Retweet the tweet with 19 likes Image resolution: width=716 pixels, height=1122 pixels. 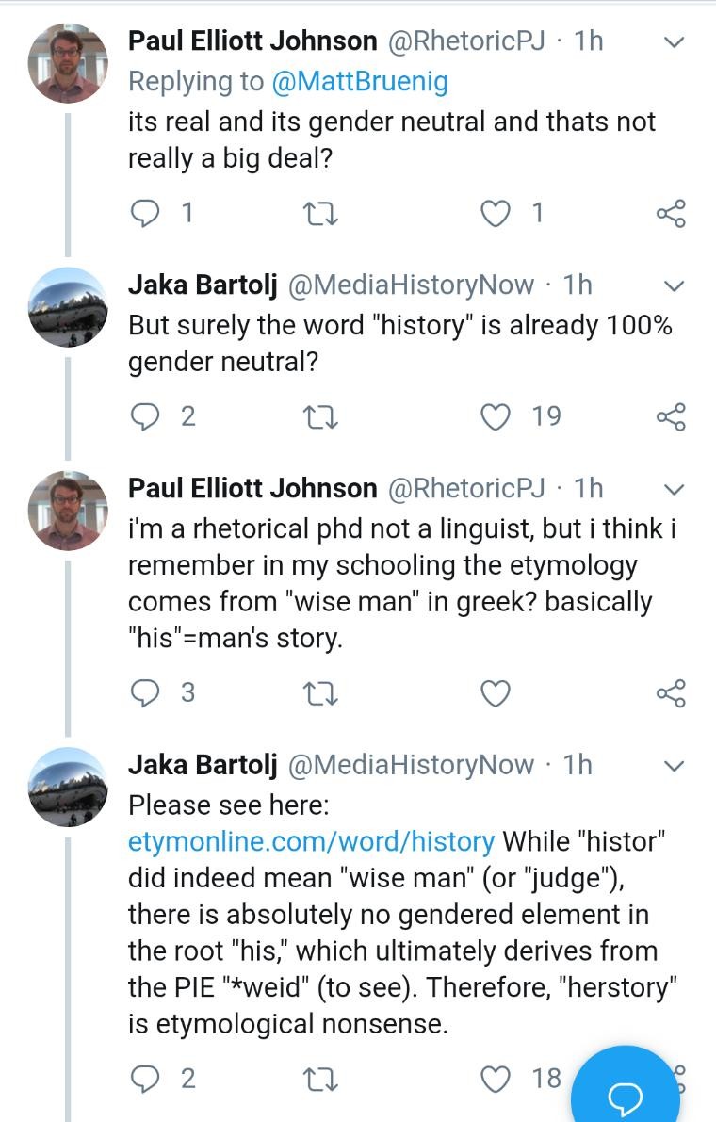pyautogui.click(x=319, y=417)
